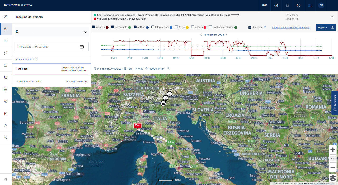Click the bus vehicle icon in selector

pos(17,32)
